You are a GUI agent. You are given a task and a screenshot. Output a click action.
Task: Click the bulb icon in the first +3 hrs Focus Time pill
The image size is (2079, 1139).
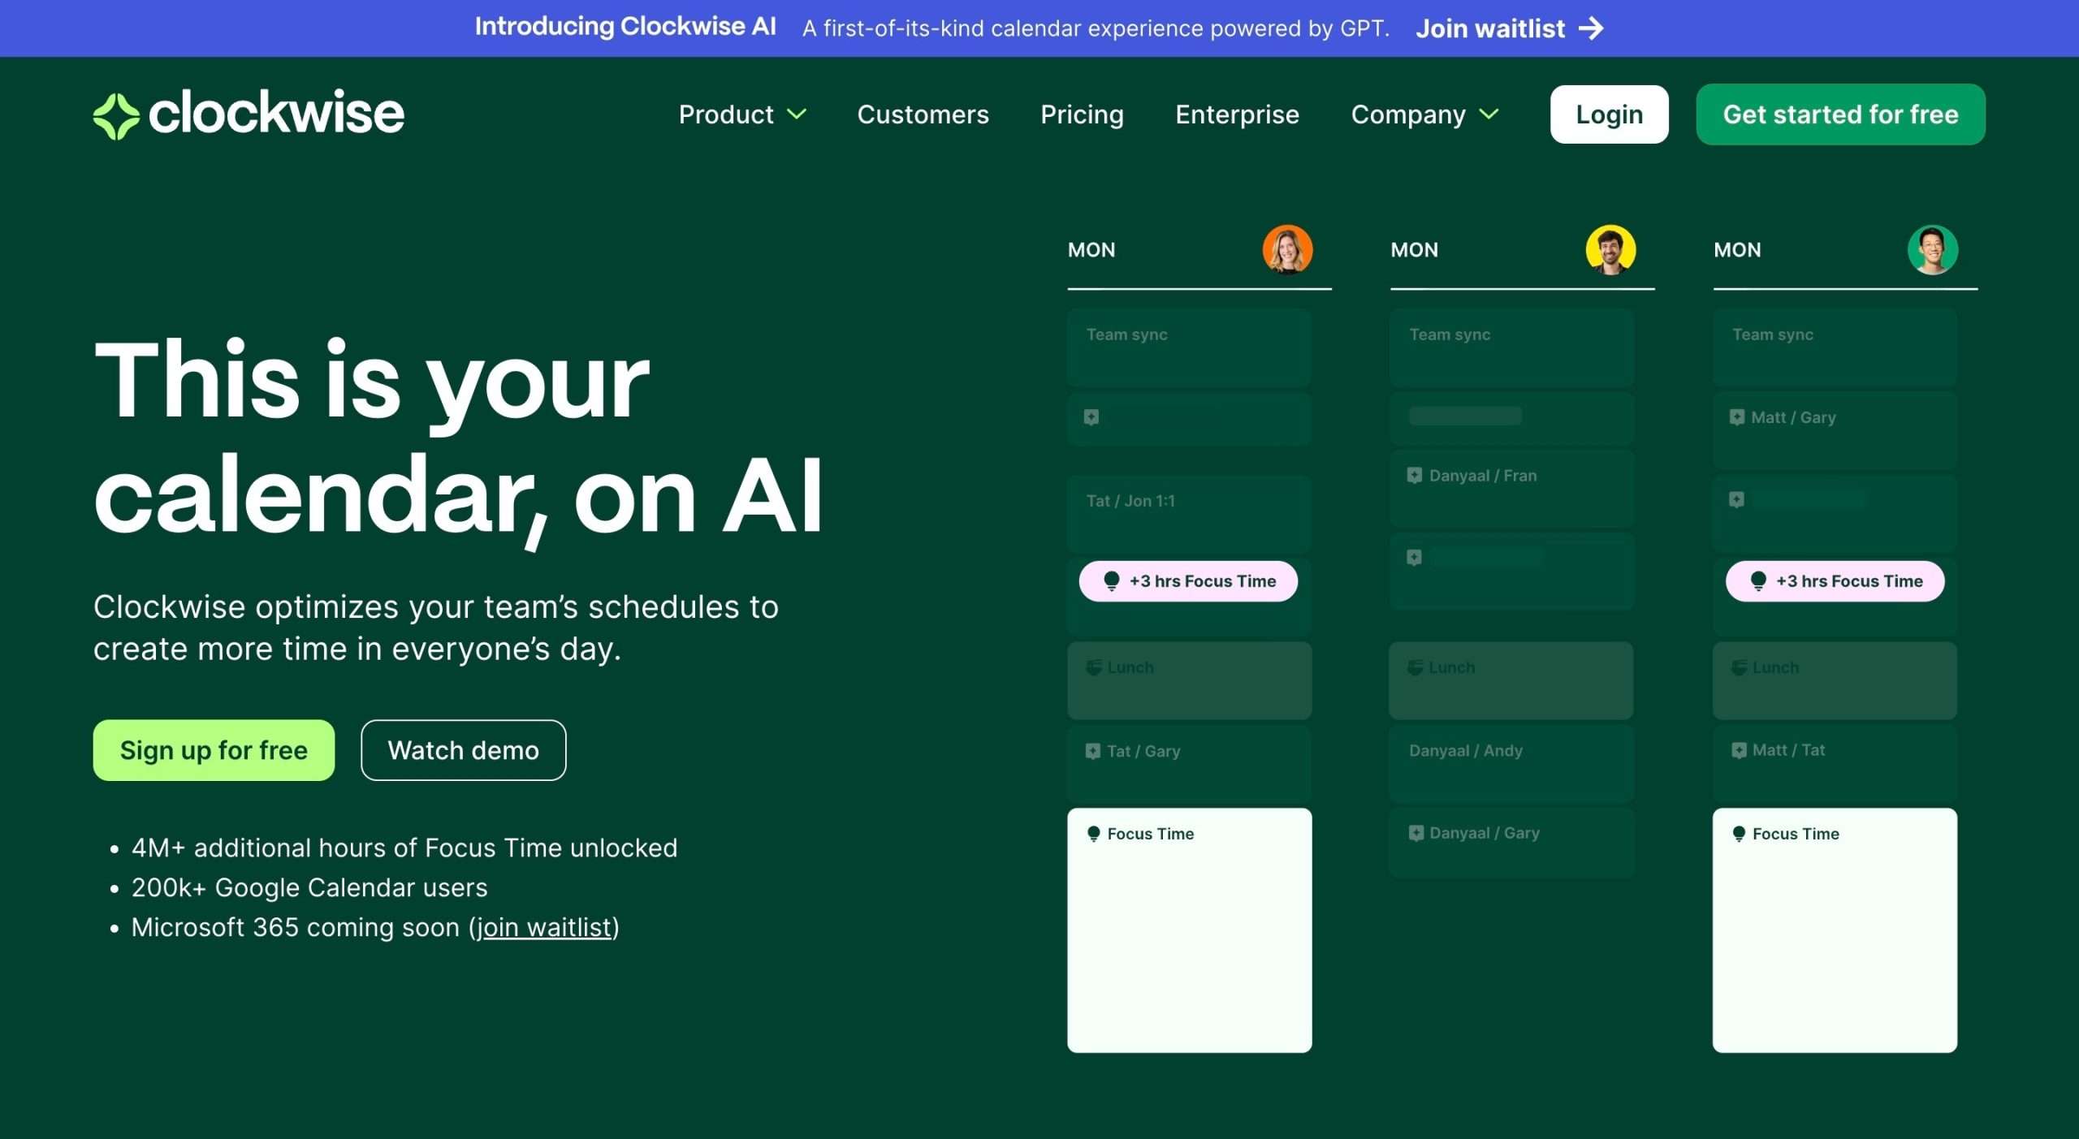[1112, 580]
